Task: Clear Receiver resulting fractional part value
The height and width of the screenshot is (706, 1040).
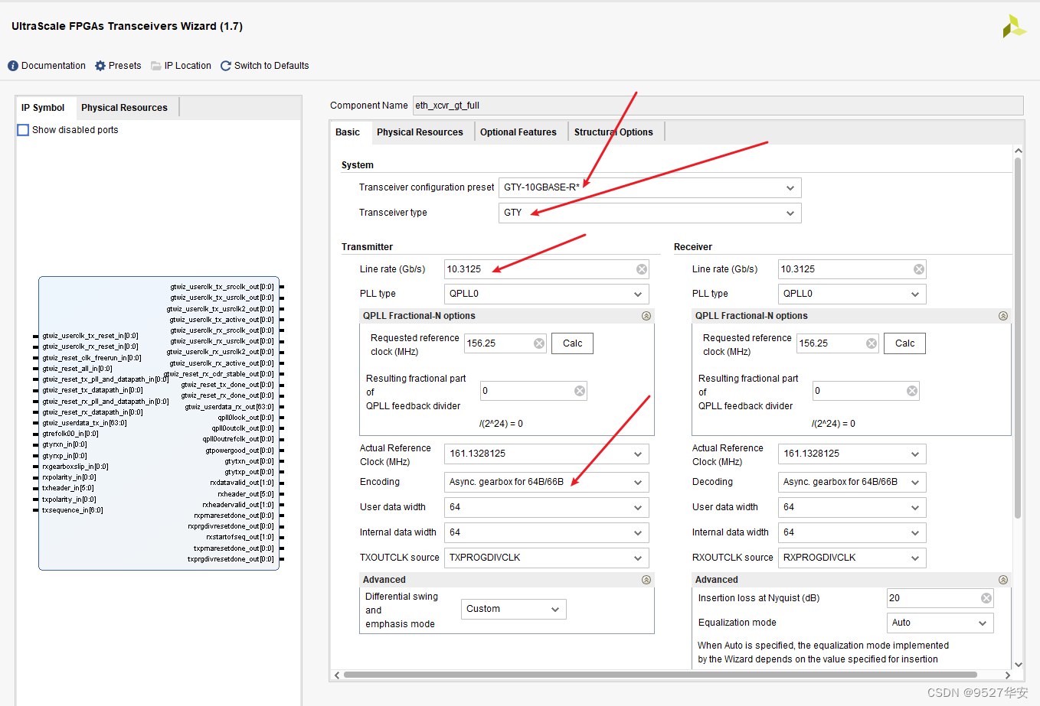Action: pyautogui.click(x=912, y=391)
